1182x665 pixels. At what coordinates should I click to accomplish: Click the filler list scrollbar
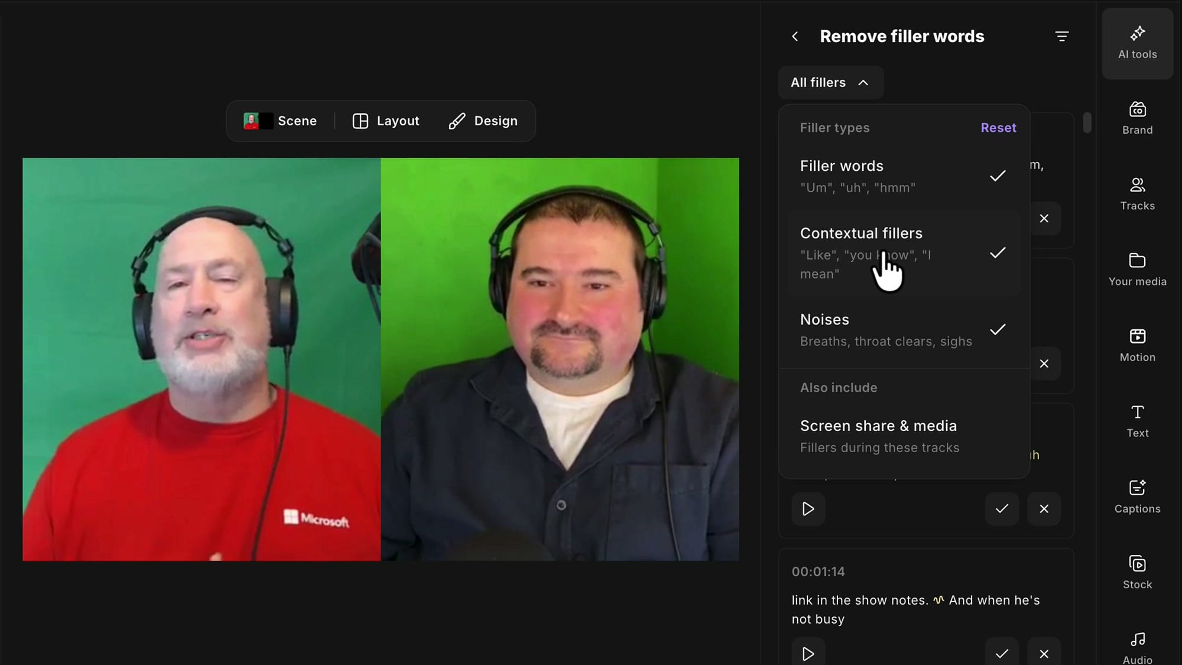click(1086, 122)
